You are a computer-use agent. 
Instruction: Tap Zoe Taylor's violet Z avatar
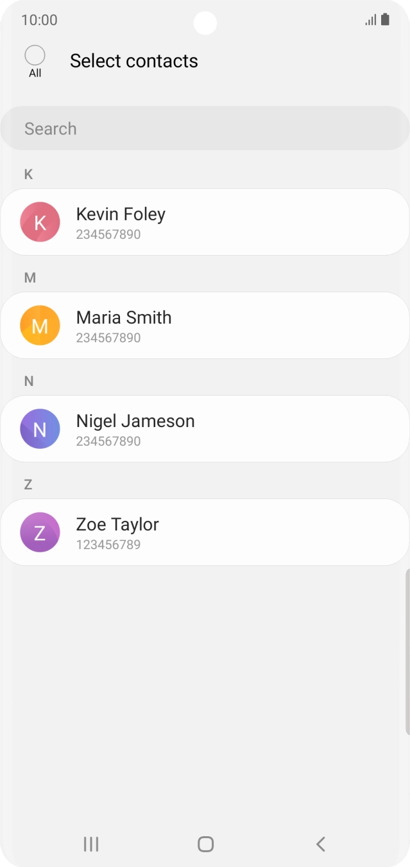point(40,532)
